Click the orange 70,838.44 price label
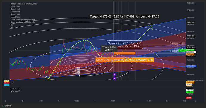206x108 pixels. pyautogui.click(x=190, y=54)
